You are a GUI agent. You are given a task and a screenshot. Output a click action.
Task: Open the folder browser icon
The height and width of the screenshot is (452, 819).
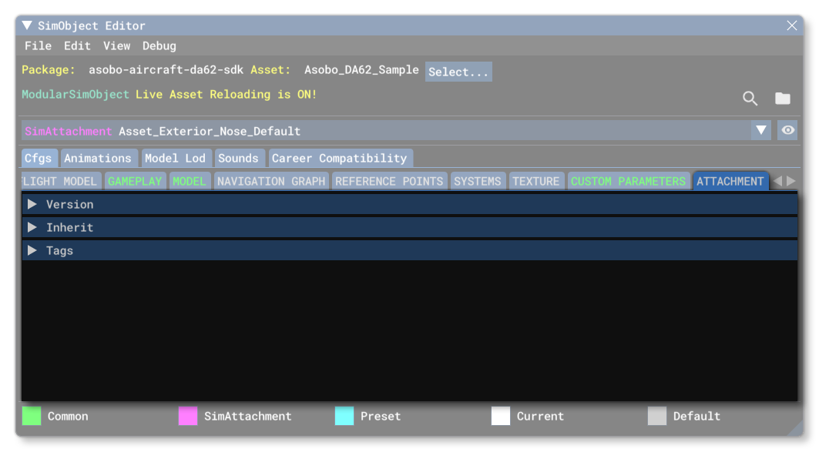(x=783, y=99)
